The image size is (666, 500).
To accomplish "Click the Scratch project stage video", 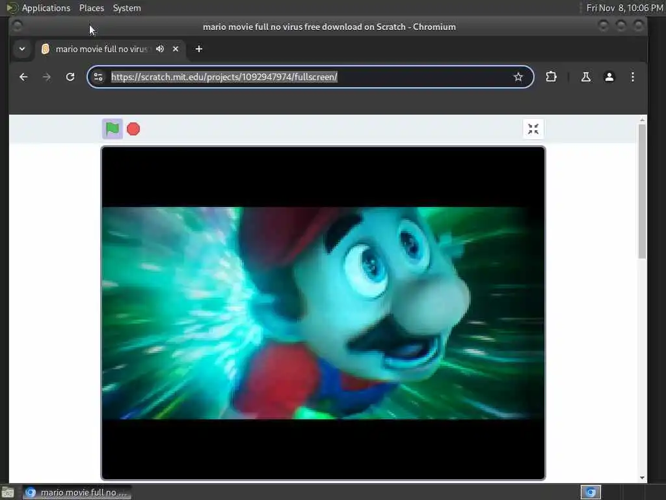I will click(323, 313).
